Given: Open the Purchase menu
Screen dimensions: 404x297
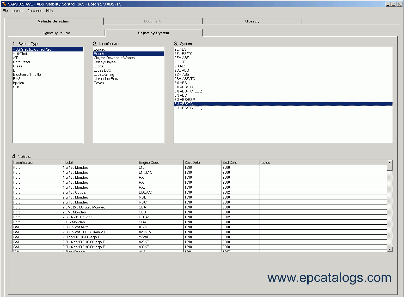Looking at the screenshot, I should (x=35, y=11).
